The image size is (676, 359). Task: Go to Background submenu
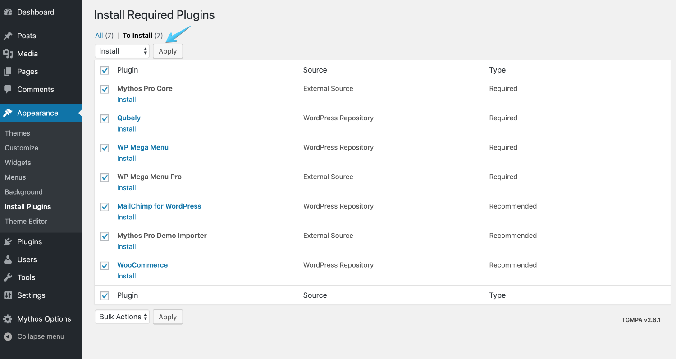pos(24,192)
